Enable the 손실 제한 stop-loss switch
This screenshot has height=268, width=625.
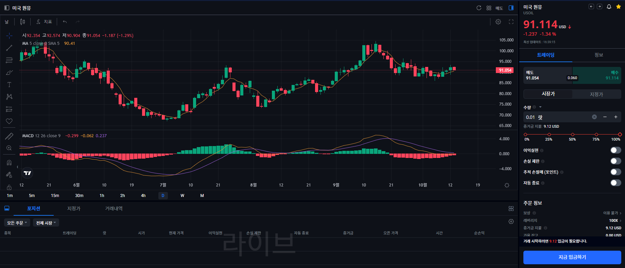[x=615, y=161]
